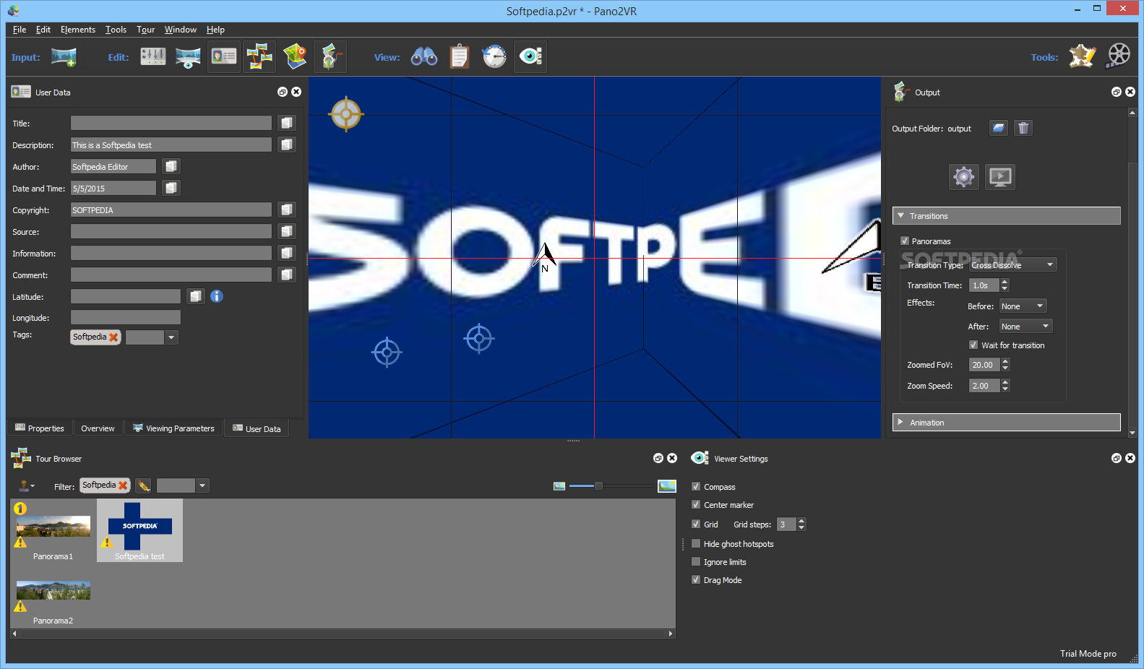Open Latitude info icon

[217, 296]
